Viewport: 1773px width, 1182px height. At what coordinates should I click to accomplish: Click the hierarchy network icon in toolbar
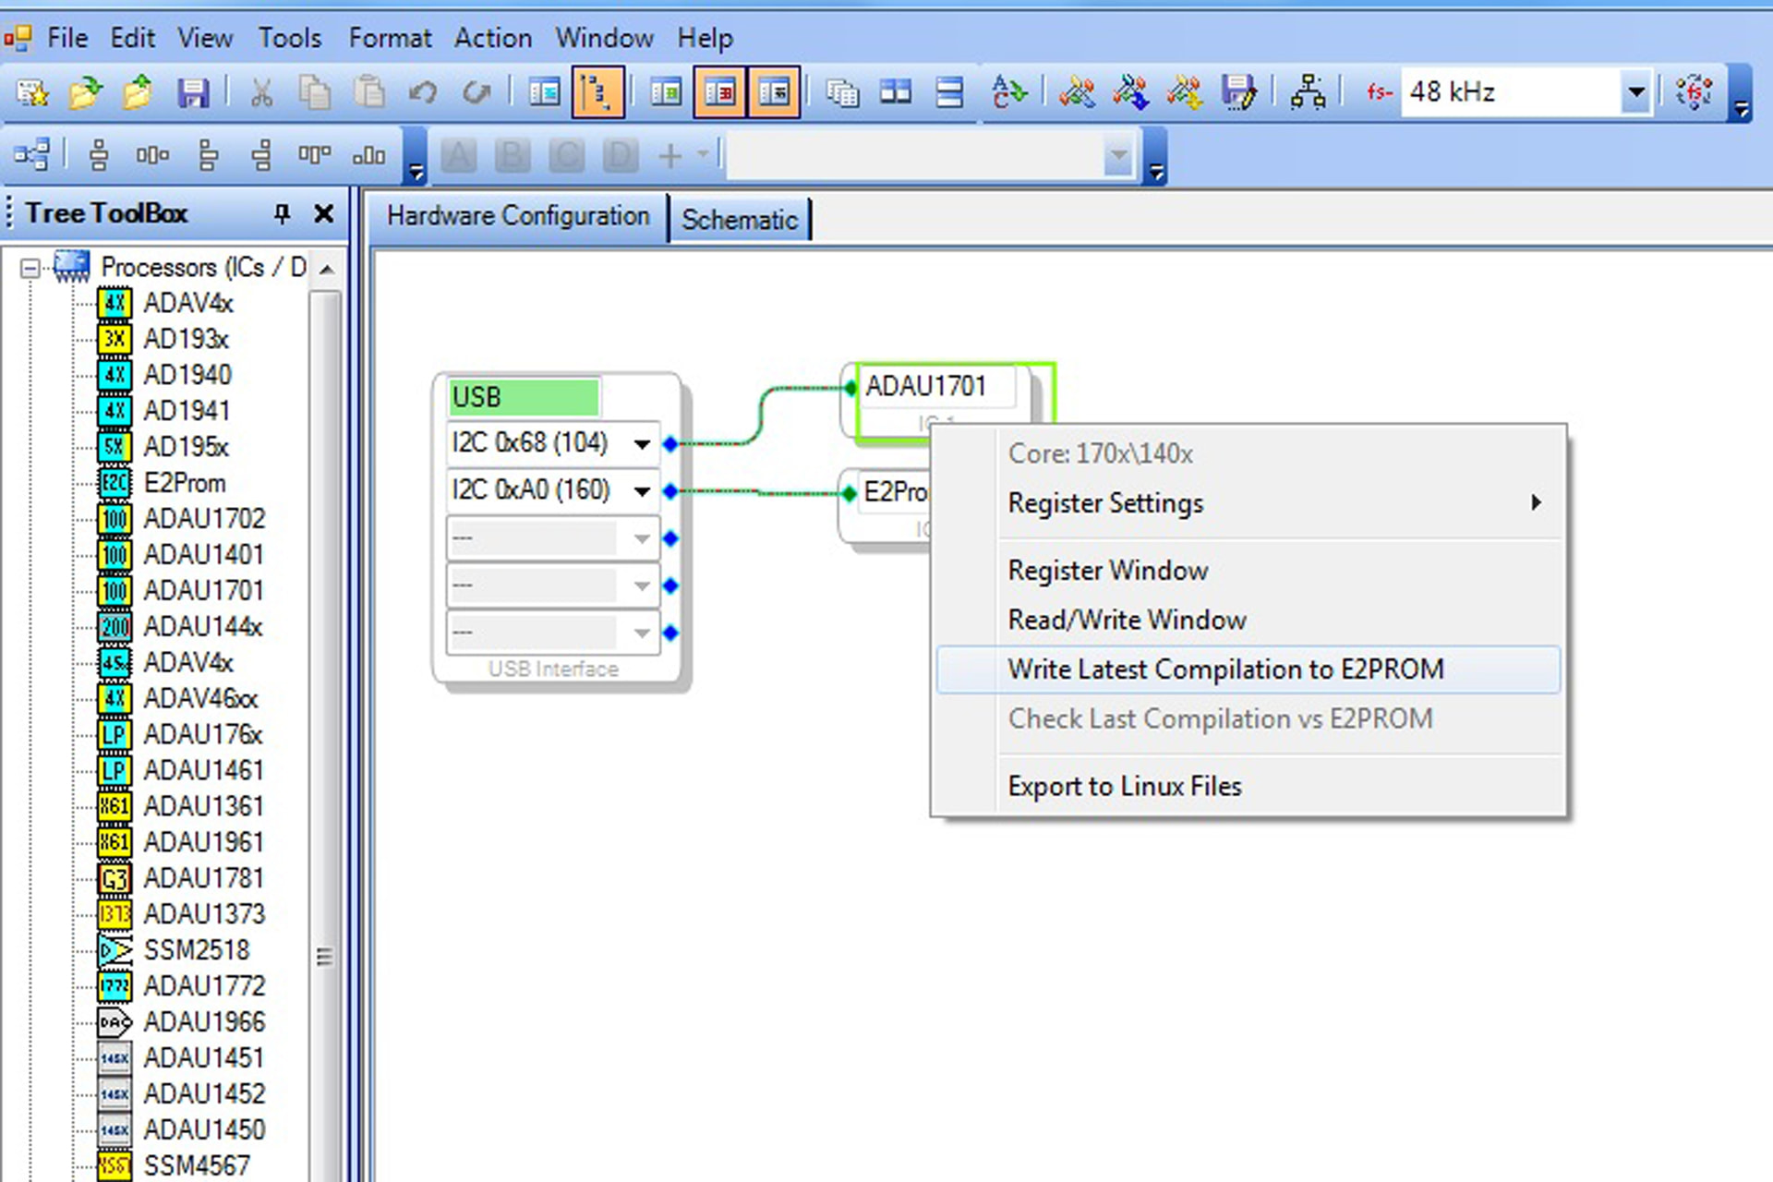(1308, 92)
